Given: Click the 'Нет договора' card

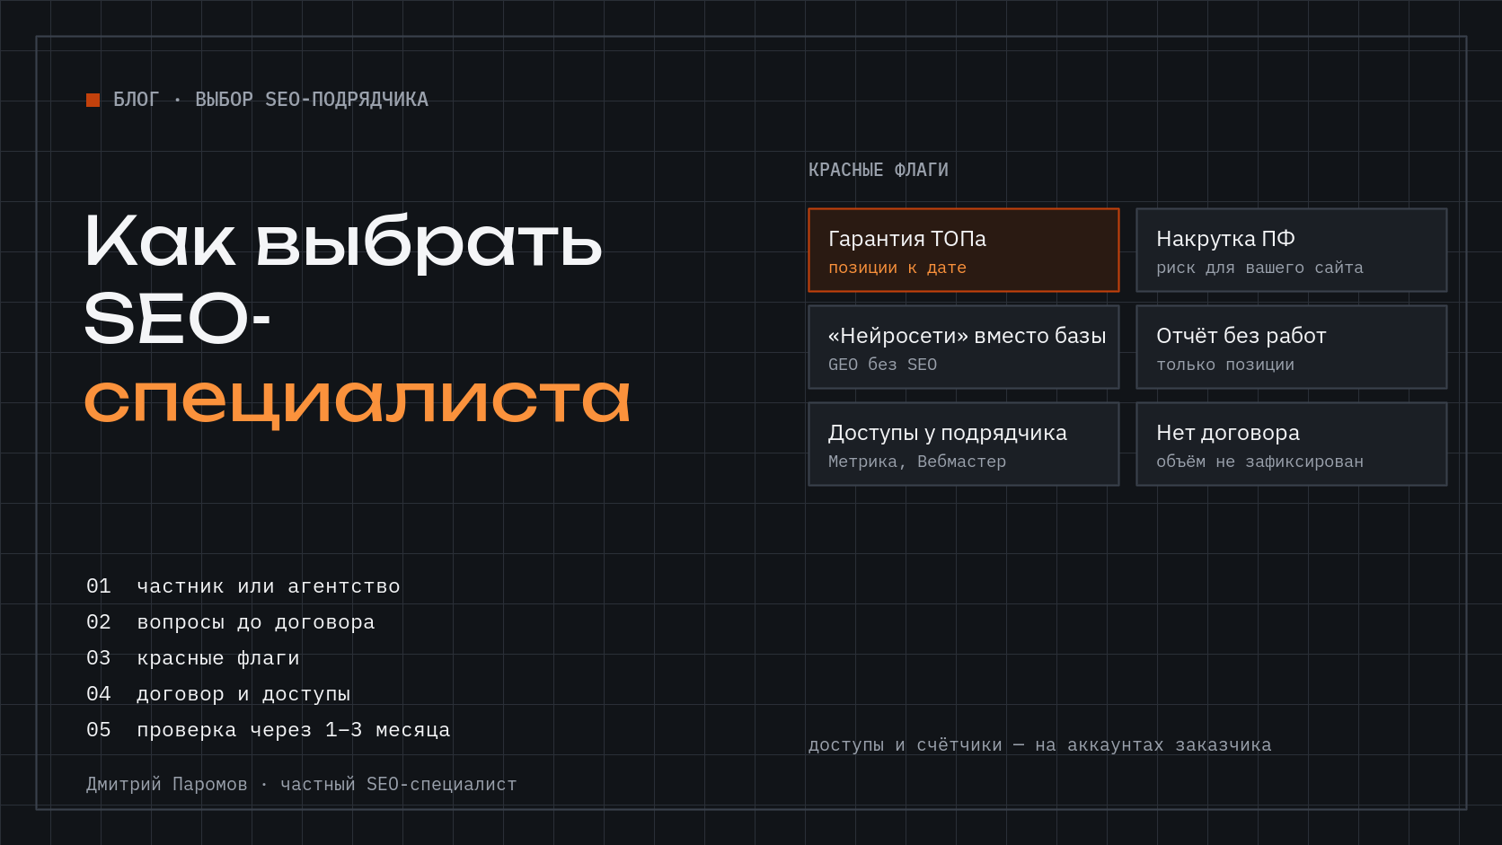Looking at the screenshot, I should (x=1292, y=445).
